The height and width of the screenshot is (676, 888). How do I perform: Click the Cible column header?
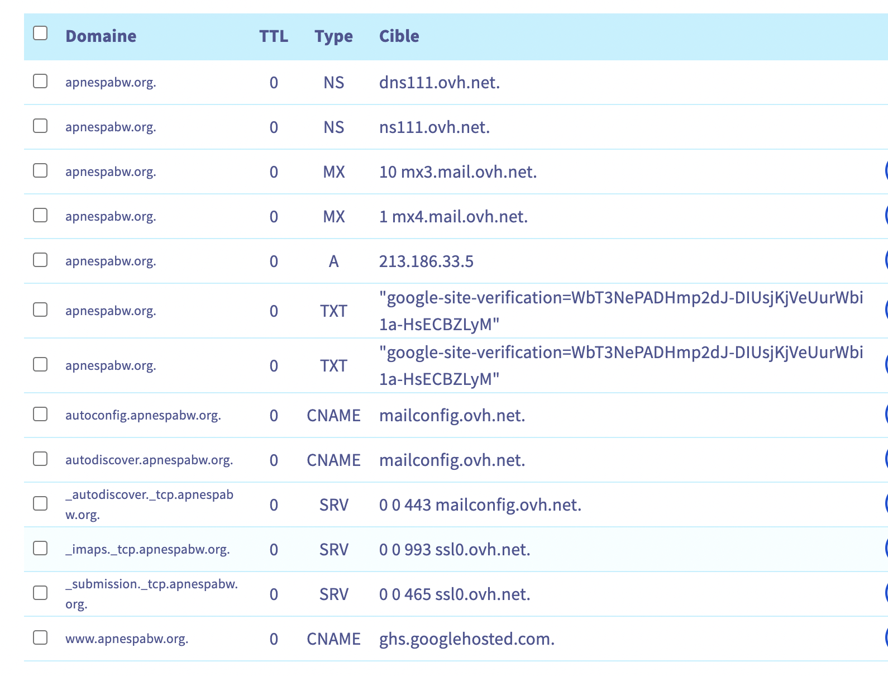pos(399,36)
